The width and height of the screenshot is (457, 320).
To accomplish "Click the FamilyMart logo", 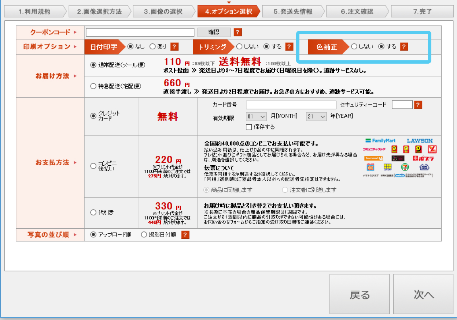I will (x=380, y=140).
